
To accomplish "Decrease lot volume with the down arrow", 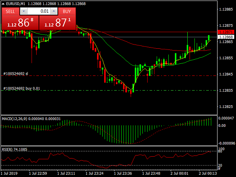I will click(x=24, y=11).
